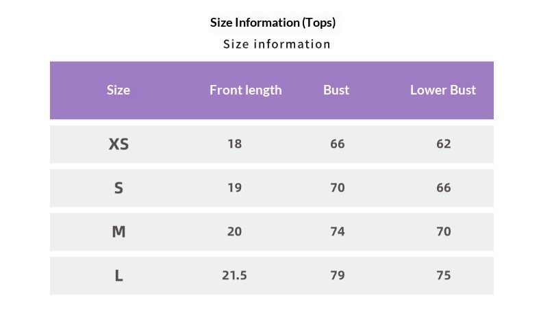Click the L front length value 21.5

(x=234, y=275)
